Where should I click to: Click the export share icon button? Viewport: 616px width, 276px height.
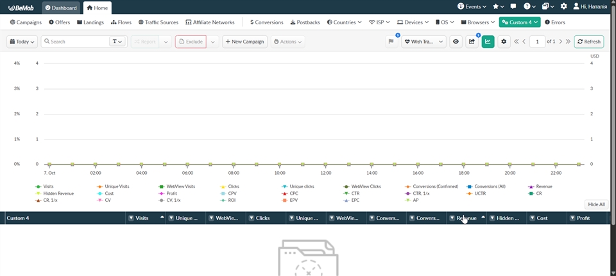click(x=472, y=42)
